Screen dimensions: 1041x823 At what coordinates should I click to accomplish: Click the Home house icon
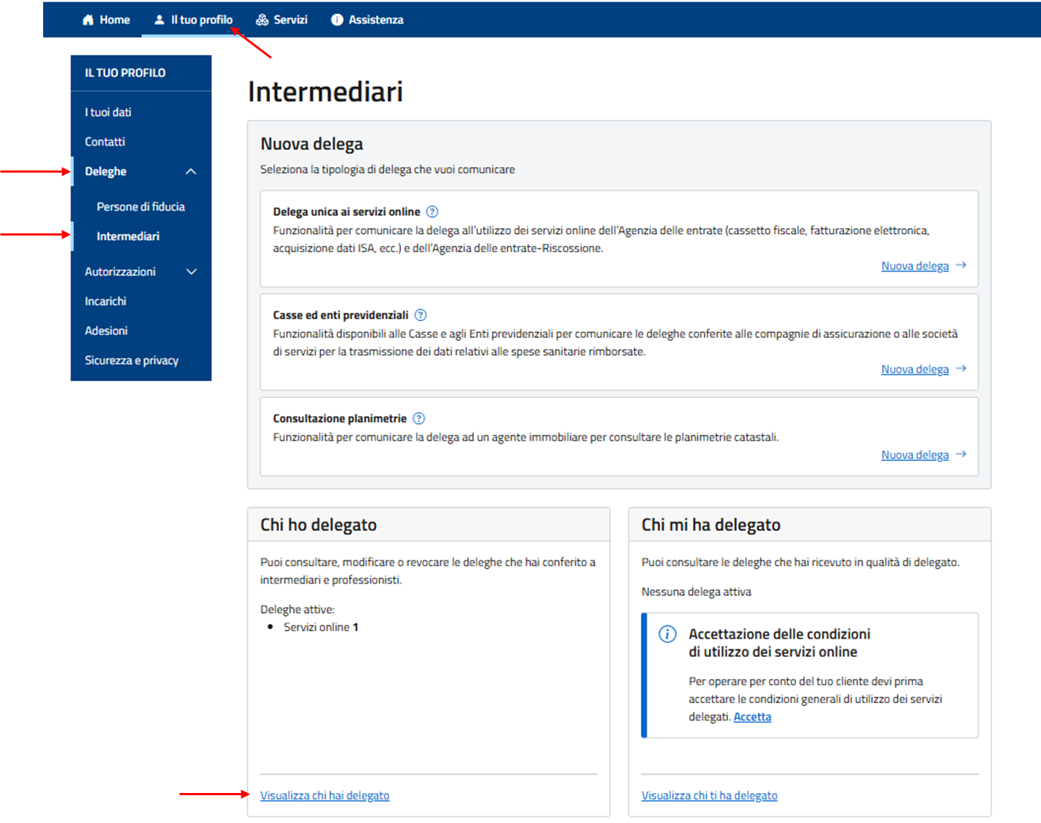[89, 20]
